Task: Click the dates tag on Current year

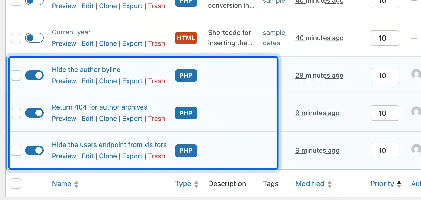Action: 271,43
